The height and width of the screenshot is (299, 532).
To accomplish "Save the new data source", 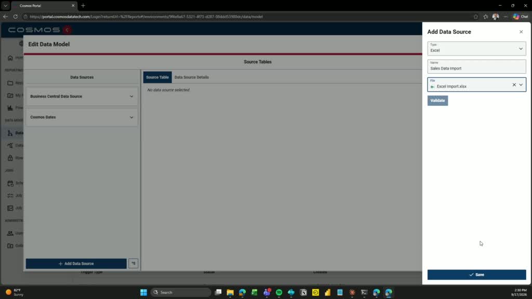I will pyautogui.click(x=476, y=275).
